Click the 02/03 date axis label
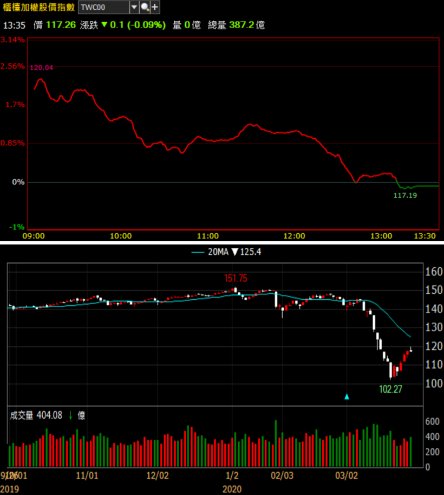Viewport: 444px width, 495px height. (282, 475)
